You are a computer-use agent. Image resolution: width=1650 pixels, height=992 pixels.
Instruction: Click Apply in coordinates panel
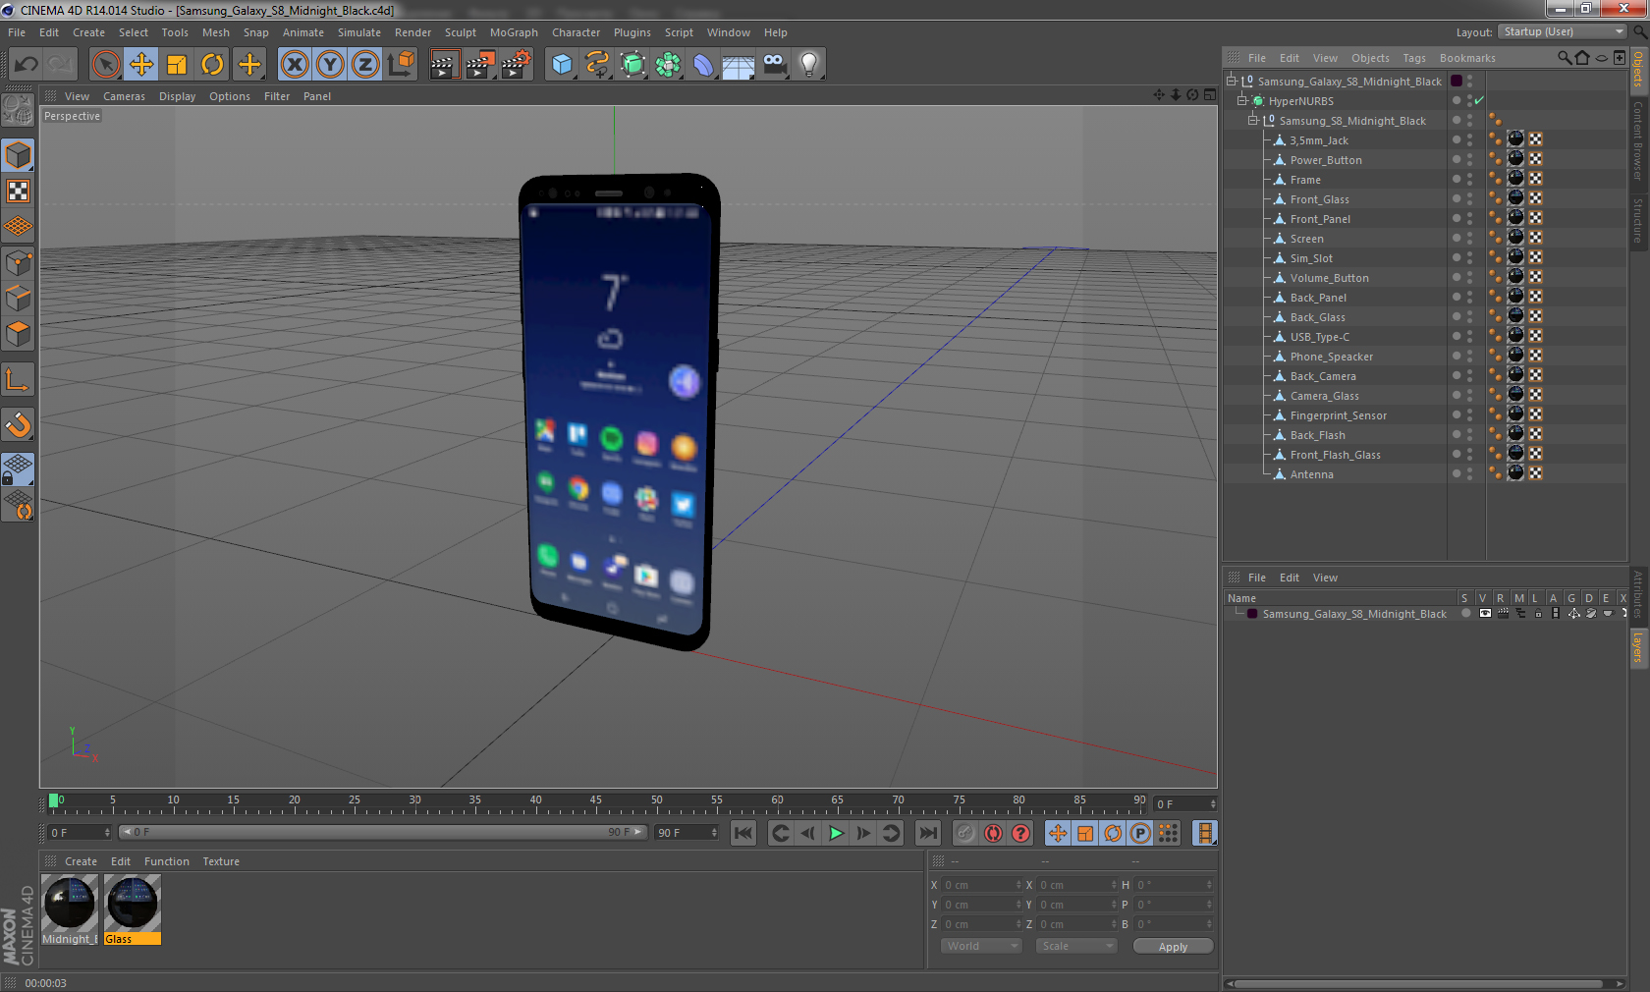tap(1173, 947)
